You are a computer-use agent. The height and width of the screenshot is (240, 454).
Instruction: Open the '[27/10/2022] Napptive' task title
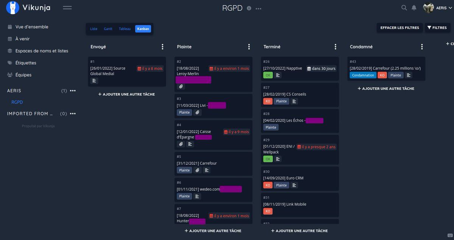coord(283,68)
